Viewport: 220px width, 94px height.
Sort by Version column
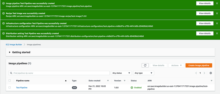tap(118, 81)
